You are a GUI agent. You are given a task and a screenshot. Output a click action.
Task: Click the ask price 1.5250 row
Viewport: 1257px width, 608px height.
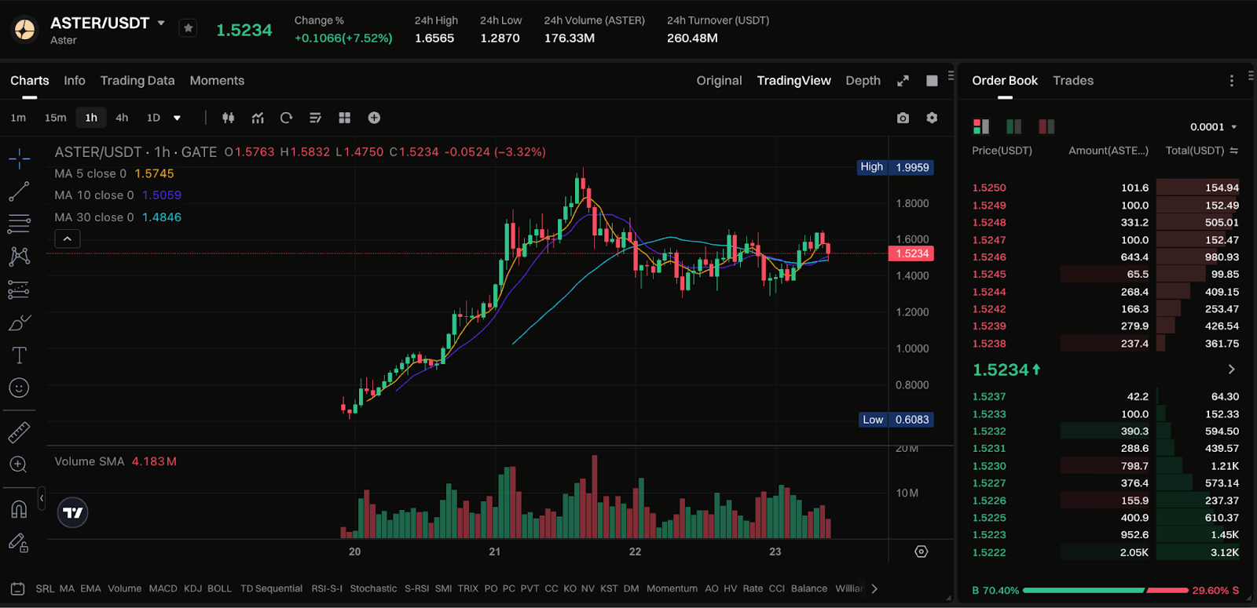[1105, 187]
